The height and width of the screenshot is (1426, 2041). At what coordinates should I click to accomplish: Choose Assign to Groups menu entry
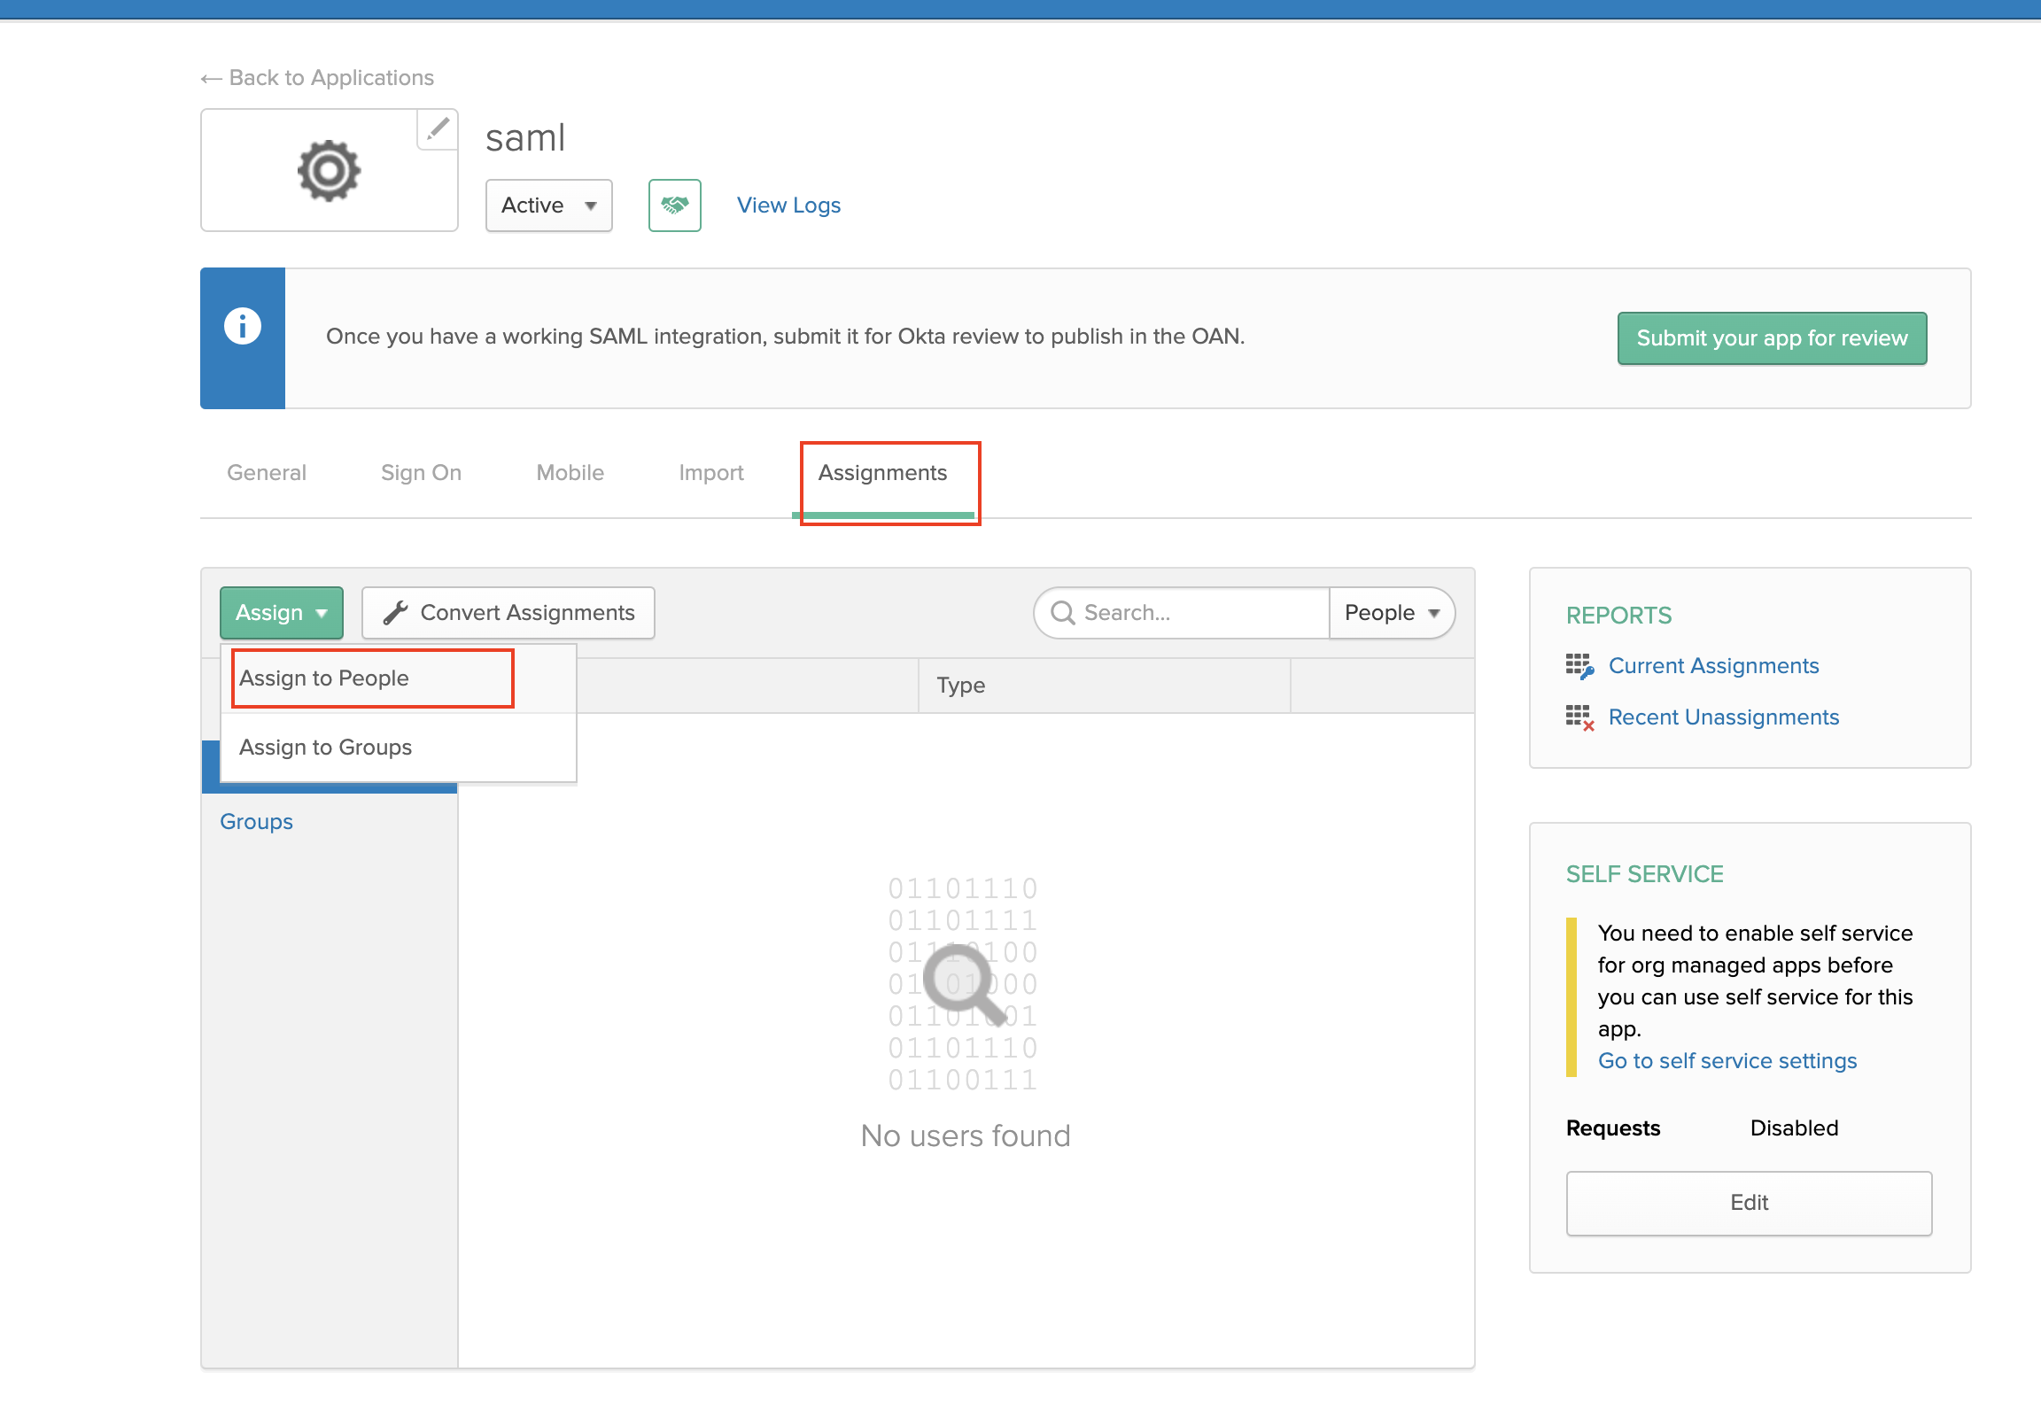click(x=325, y=748)
